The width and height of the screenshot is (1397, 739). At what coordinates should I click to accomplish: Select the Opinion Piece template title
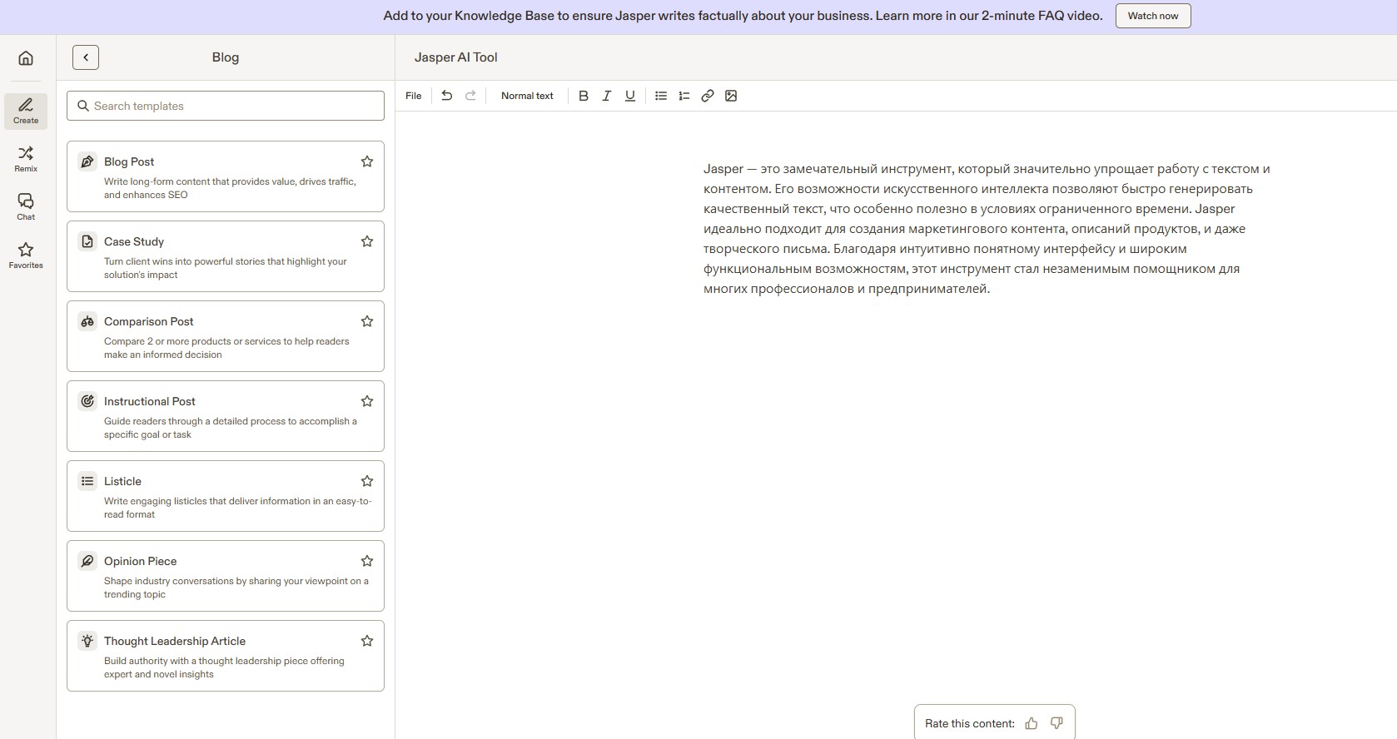[x=141, y=561]
